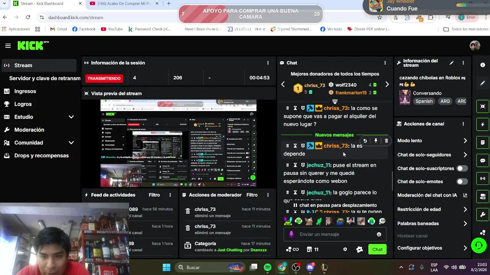Screen dimensions: 490x275
Task: Click the Spanish language tag
Action: [424, 101]
